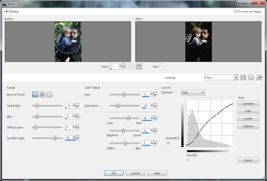This screenshot has width=267, height=181.
Task: Click the Feather edge slider handle
Action: coord(55,138)
